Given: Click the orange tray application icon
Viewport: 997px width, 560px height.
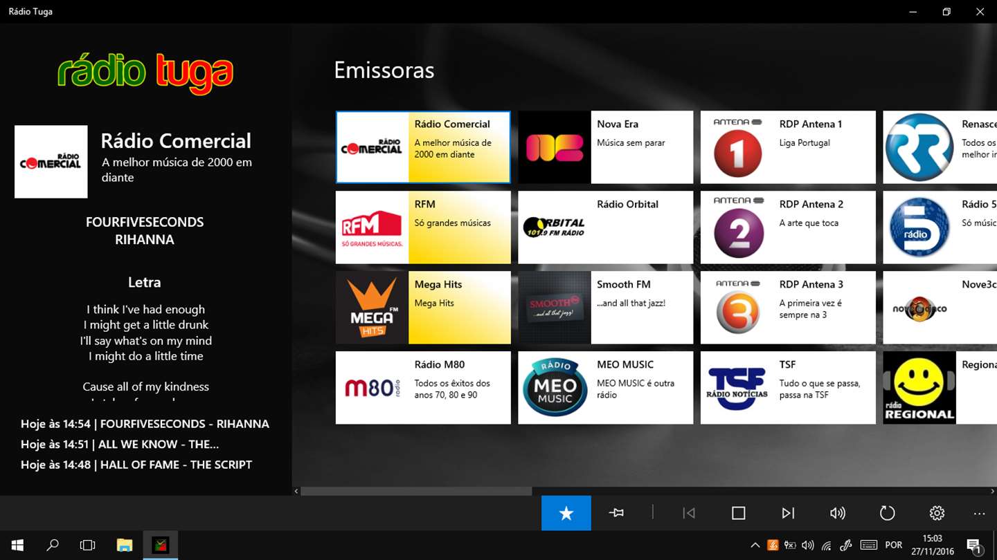Looking at the screenshot, I should [773, 545].
